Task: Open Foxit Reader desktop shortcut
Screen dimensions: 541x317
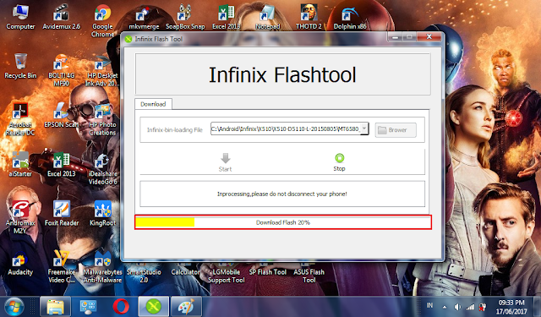Action: [x=62, y=214]
